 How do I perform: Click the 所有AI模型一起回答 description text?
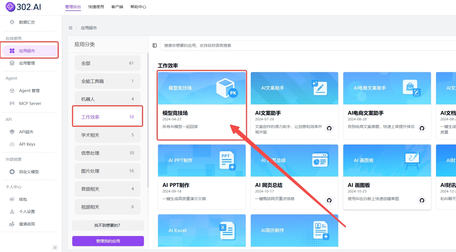point(180,127)
